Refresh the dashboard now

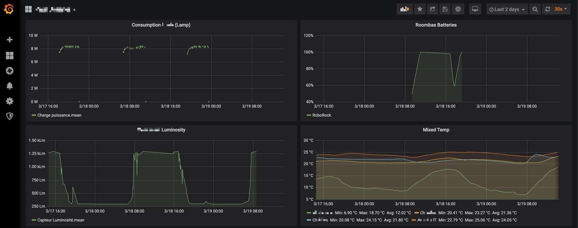(x=548, y=9)
